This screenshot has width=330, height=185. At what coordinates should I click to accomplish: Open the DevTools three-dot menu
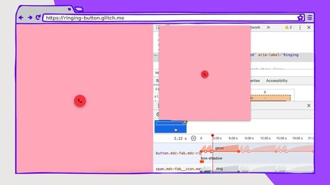[300, 27]
